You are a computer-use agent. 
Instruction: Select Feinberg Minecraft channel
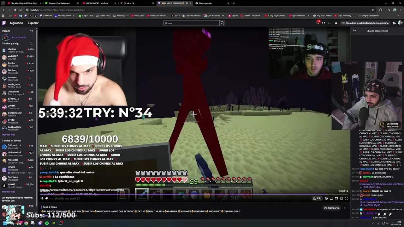click(x=18, y=72)
